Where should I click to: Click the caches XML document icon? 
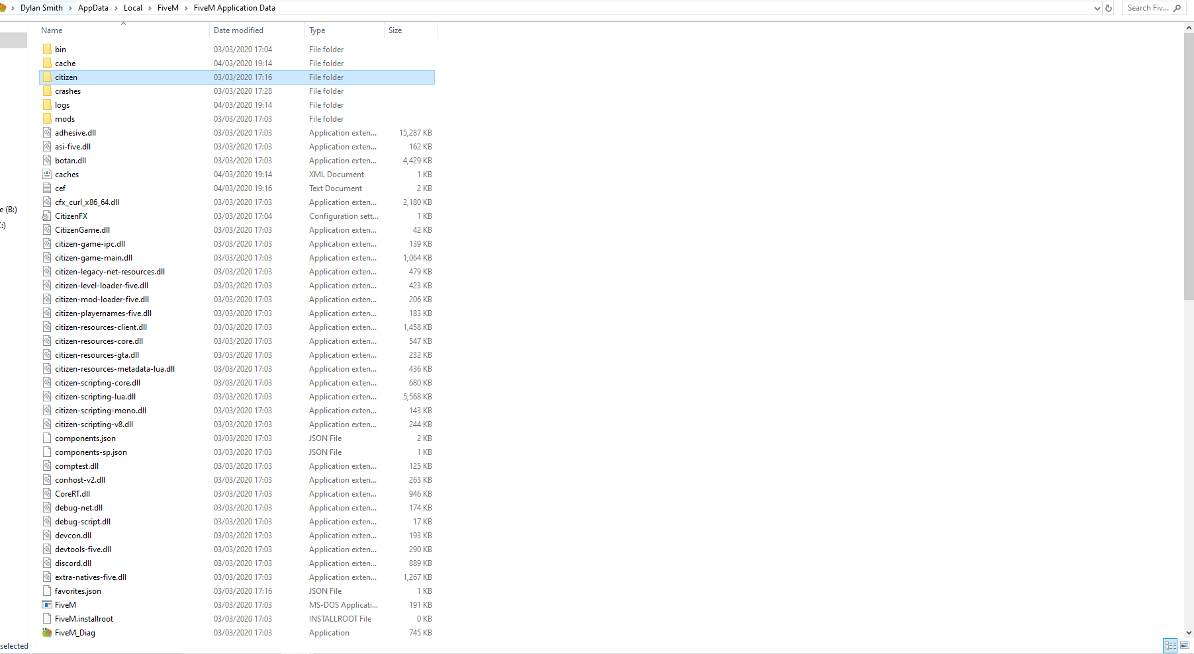pyautogui.click(x=47, y=174)
